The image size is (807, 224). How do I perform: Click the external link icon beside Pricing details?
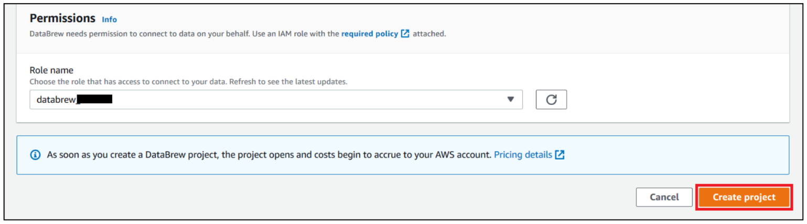[x=559, y=155]
